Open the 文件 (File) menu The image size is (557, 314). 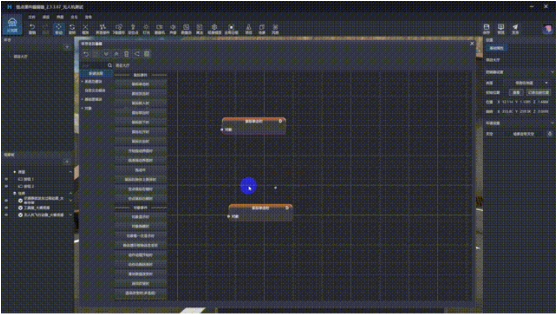click(32, 17)
